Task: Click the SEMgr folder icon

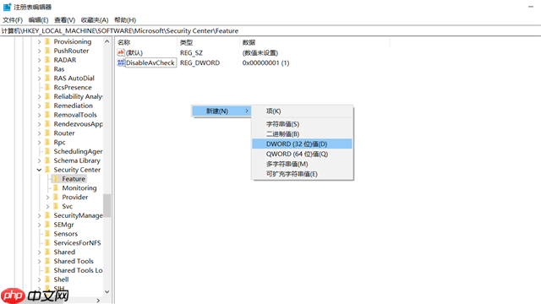Action: point(47,225)
